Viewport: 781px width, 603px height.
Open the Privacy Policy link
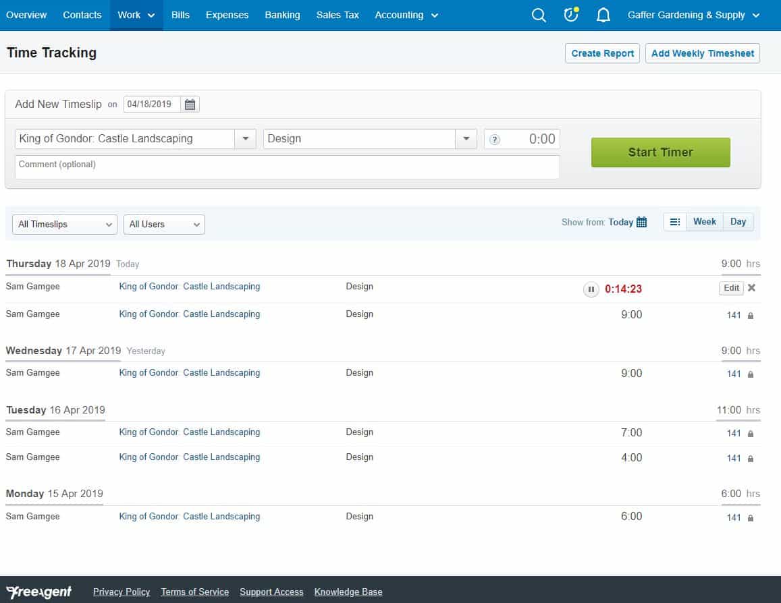click(122, 592)
